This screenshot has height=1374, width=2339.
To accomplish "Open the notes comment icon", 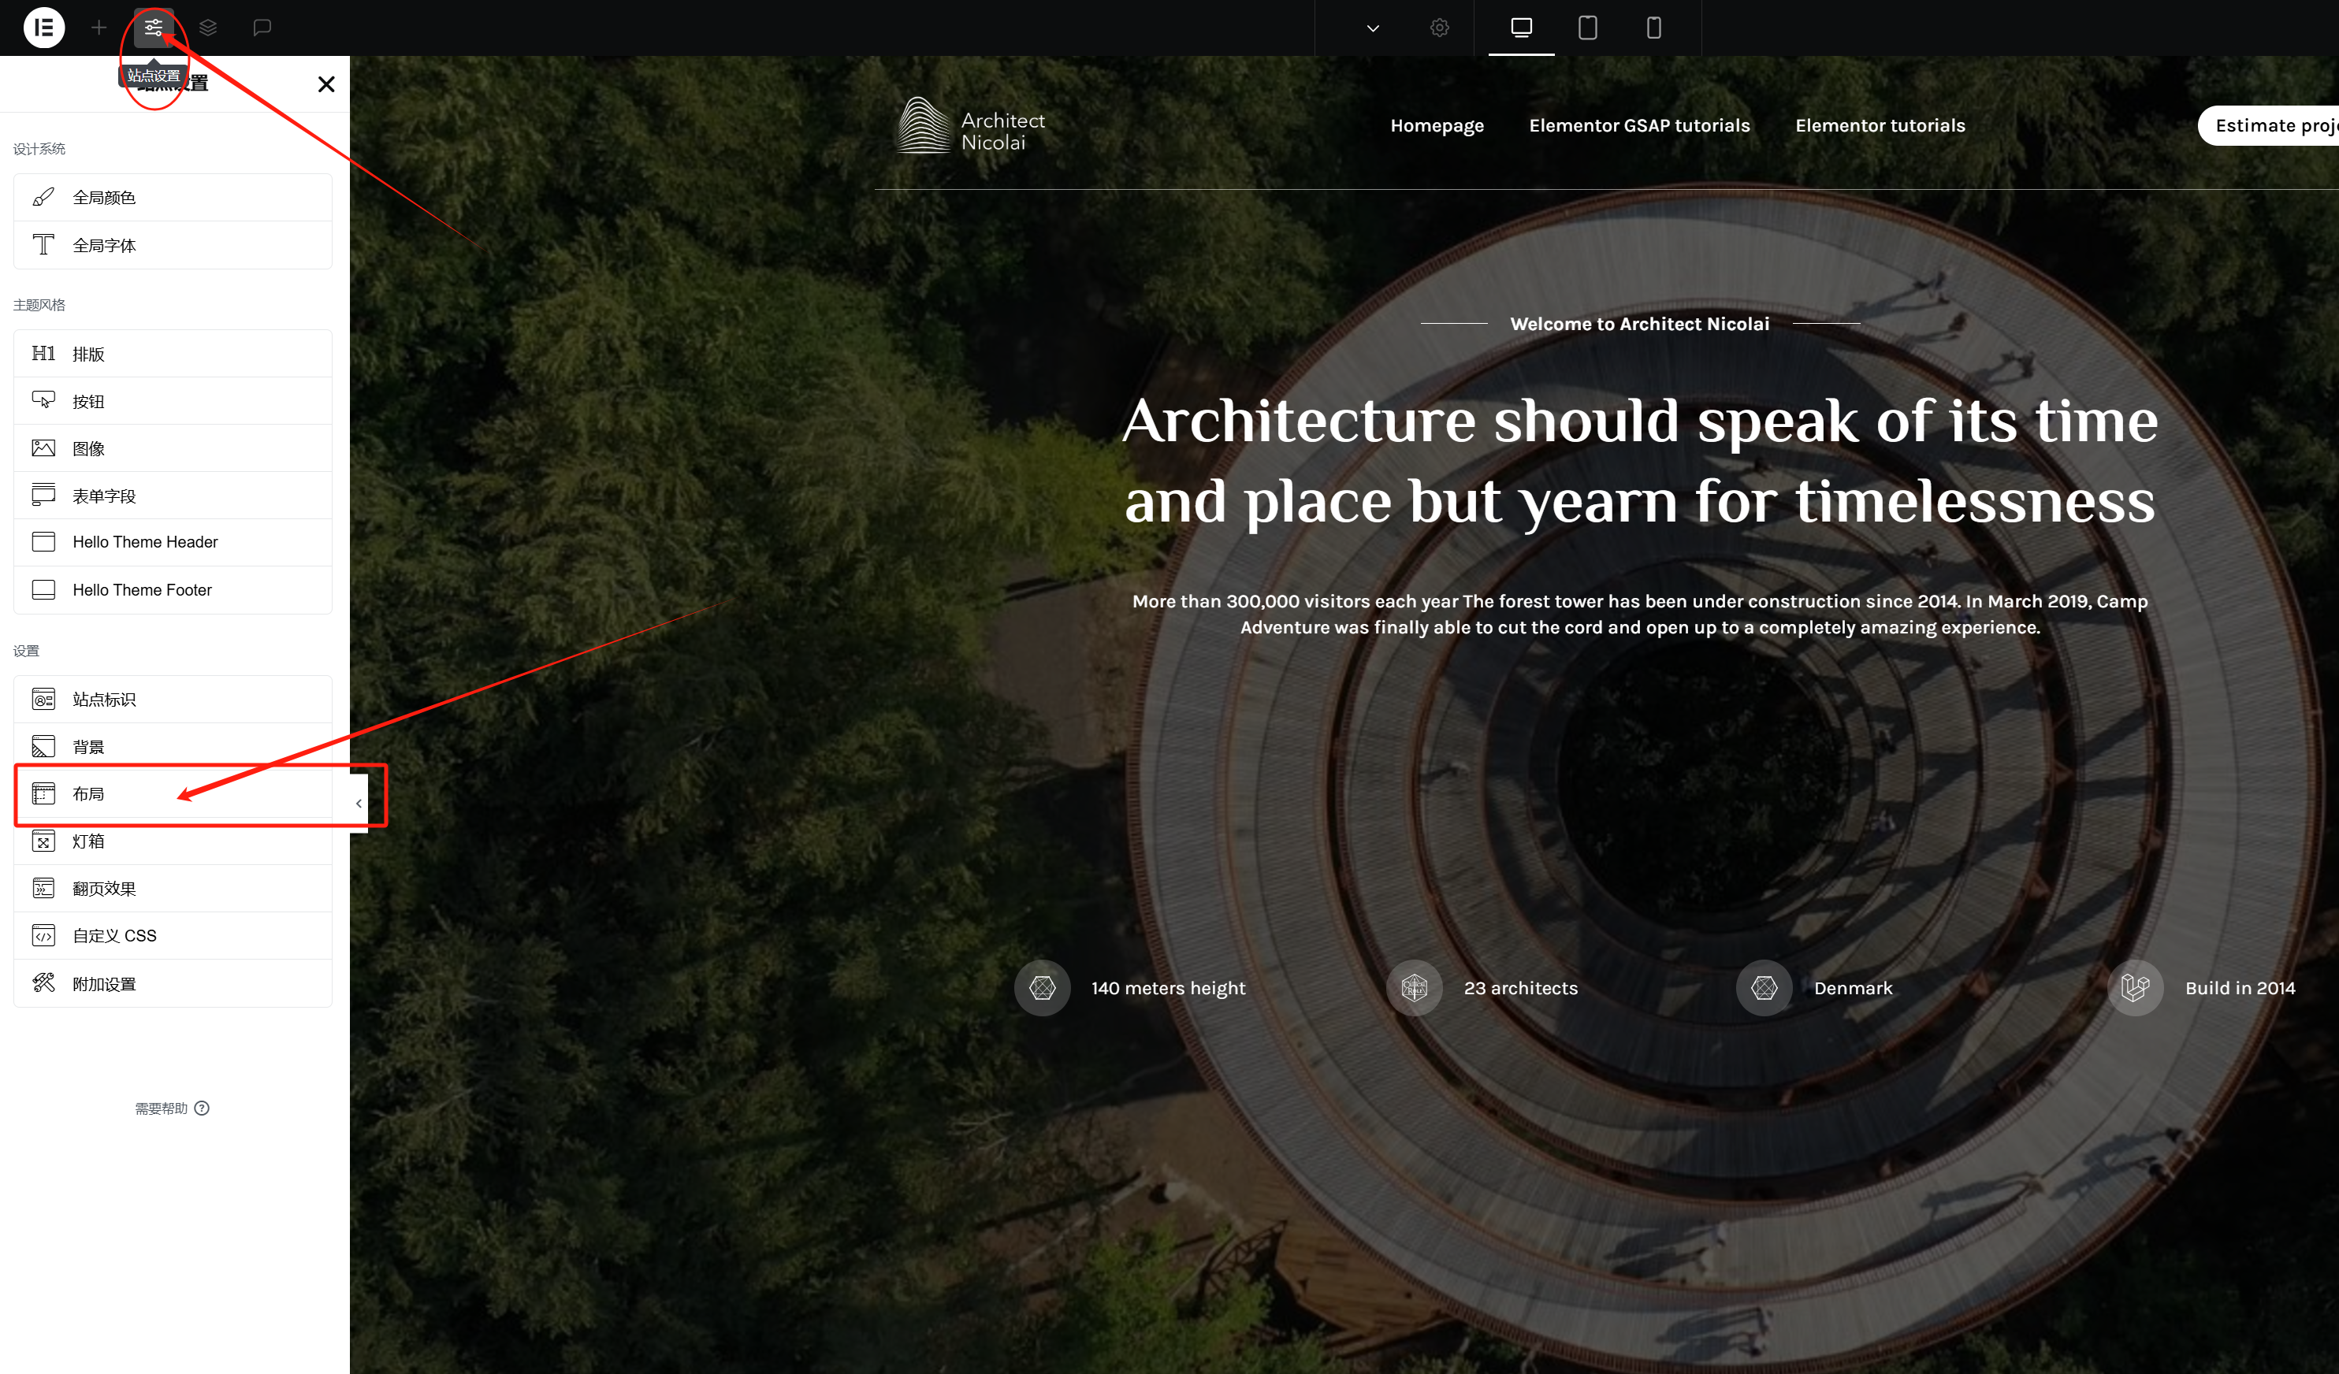I will pos(262,28).
